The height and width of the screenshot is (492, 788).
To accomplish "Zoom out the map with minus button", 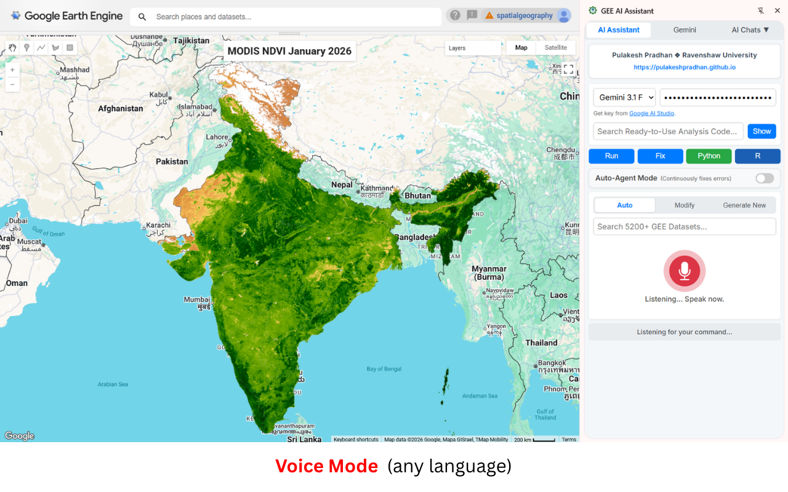I will click(x=12, y=84).
